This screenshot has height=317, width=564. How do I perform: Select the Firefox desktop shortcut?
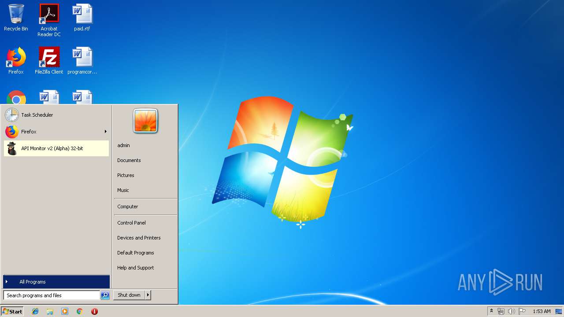(16, 61)
